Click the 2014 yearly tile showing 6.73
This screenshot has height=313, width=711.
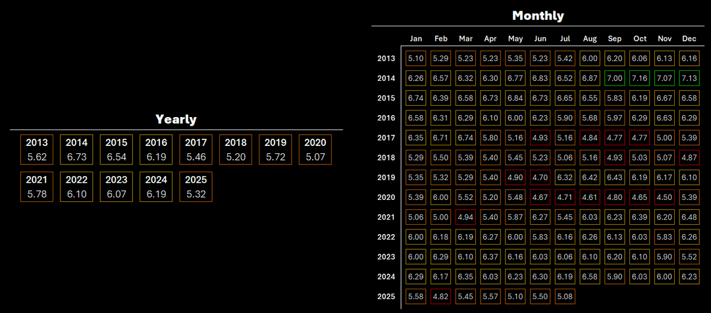[76, 149]
